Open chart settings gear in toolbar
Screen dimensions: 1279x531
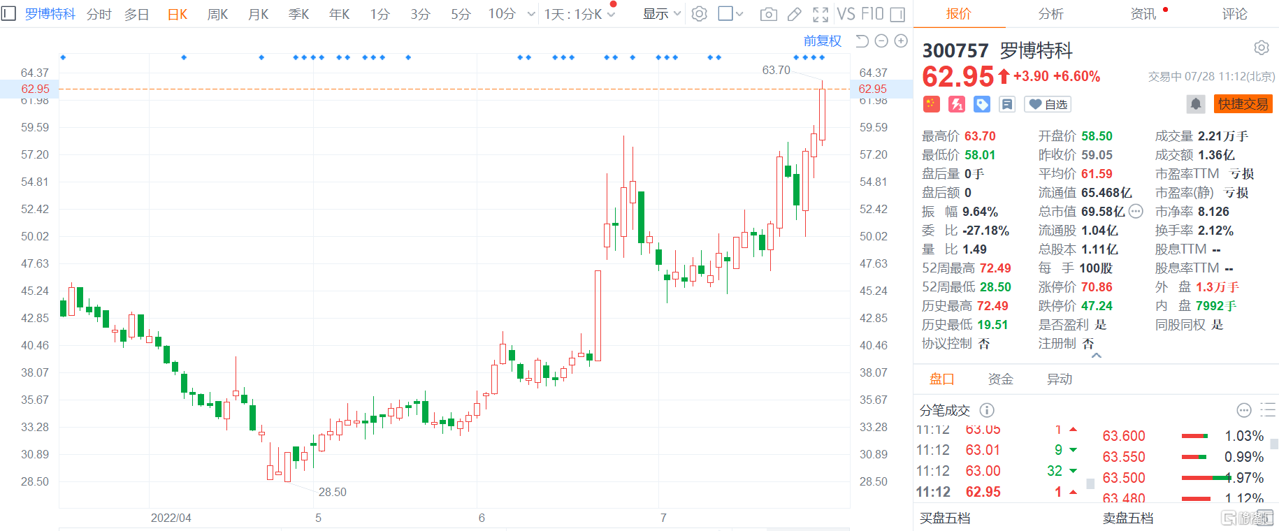pos(700,14)
